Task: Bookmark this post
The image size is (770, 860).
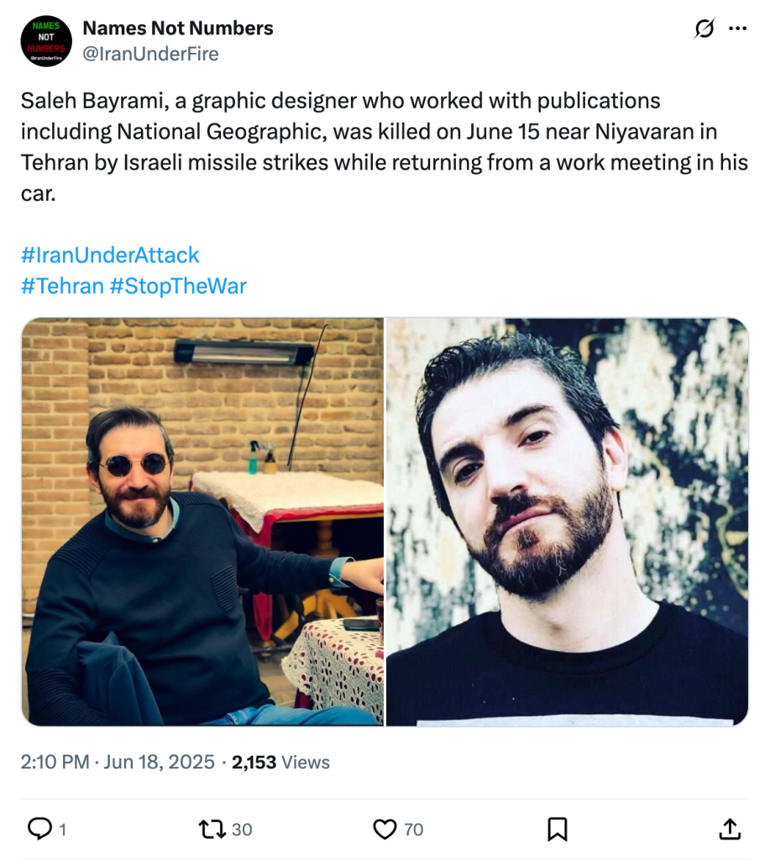Action: (x=557, y=829)
